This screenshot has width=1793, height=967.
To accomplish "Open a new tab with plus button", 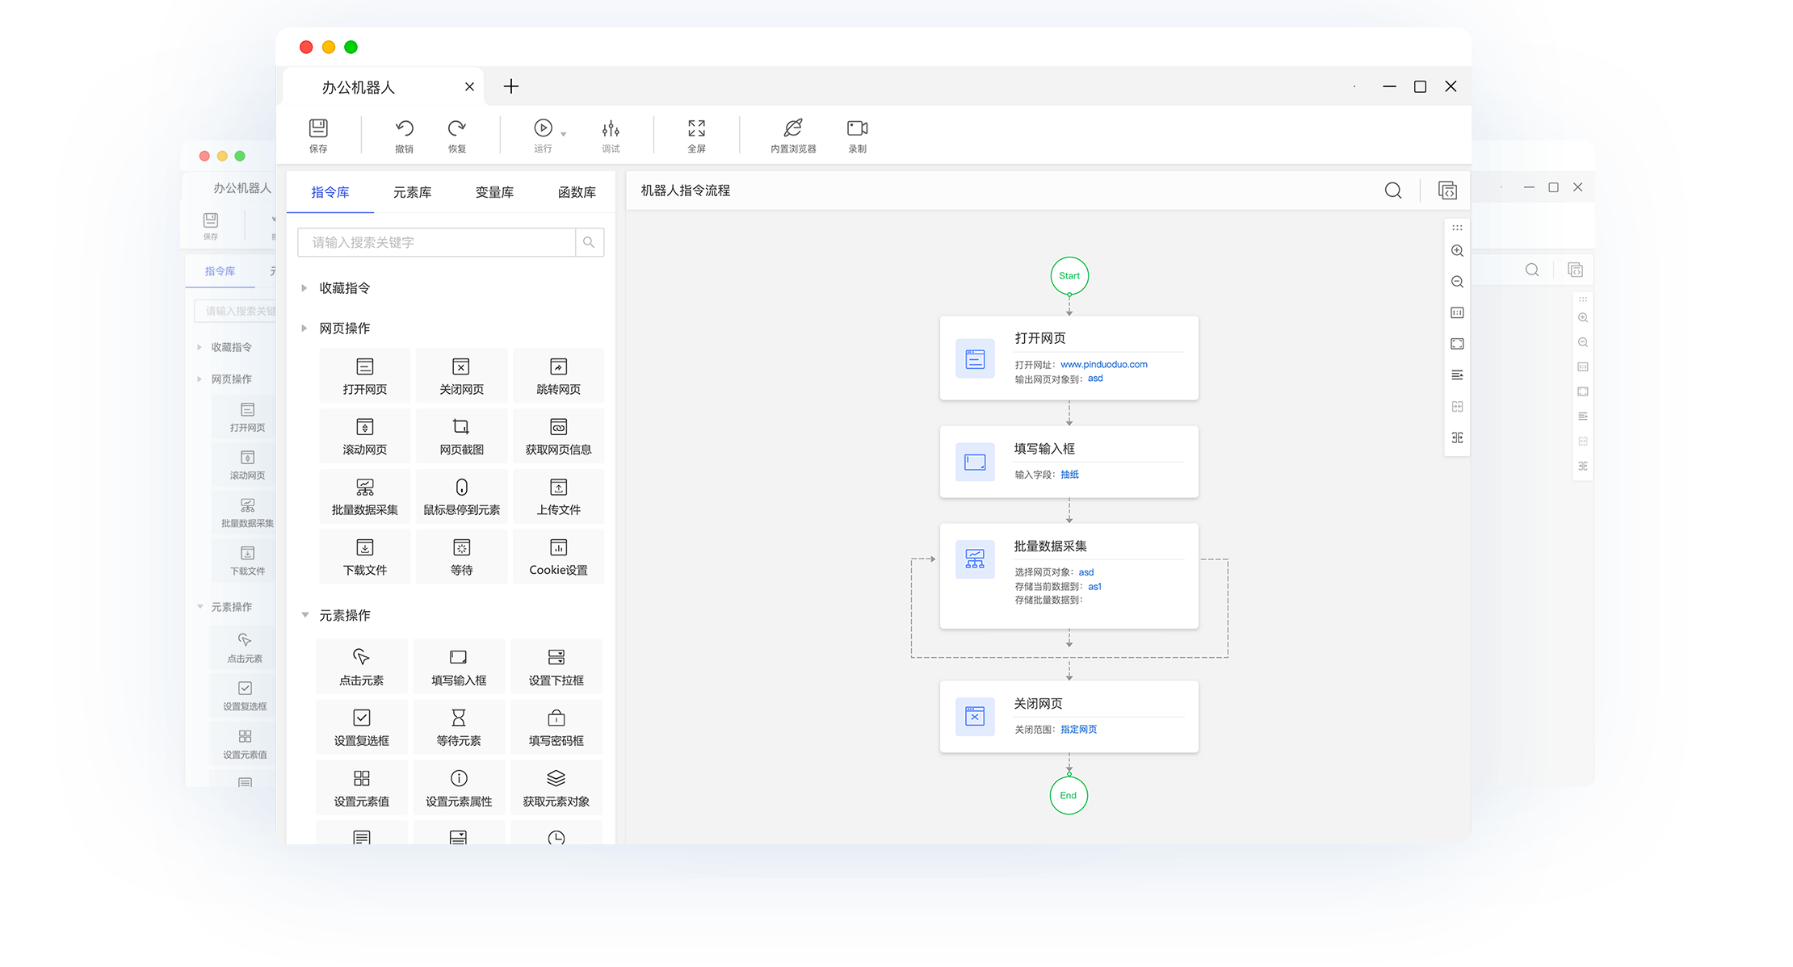I will click(511, 86).
